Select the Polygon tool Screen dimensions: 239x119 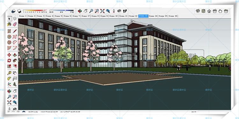tap(9, 42)
